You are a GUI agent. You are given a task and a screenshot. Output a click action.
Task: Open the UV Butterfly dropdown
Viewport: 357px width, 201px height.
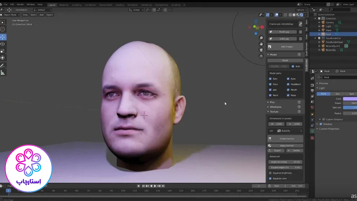[289, 131]
